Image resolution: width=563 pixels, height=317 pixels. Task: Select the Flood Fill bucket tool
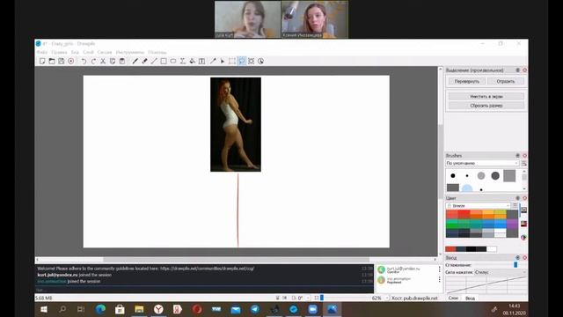(193, 61)
